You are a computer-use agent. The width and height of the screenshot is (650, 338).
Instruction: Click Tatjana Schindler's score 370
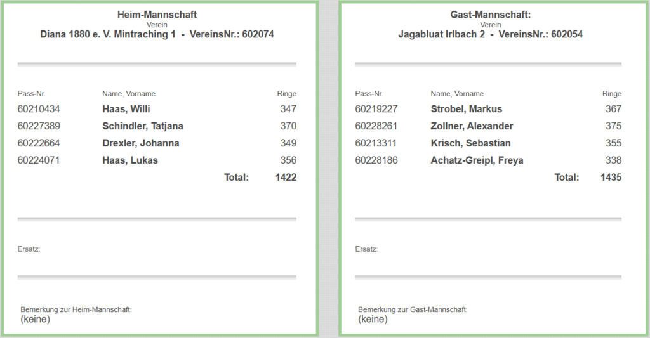point(288,126)
